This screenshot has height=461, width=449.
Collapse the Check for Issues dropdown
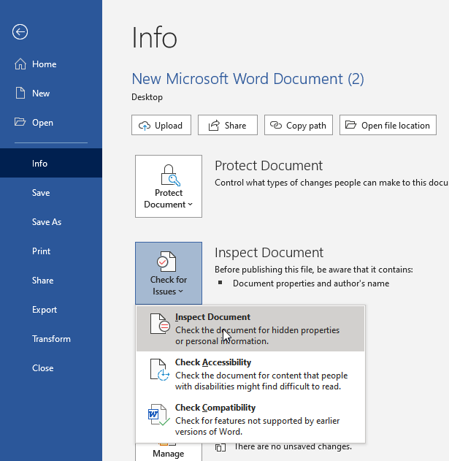click(169, 273)
